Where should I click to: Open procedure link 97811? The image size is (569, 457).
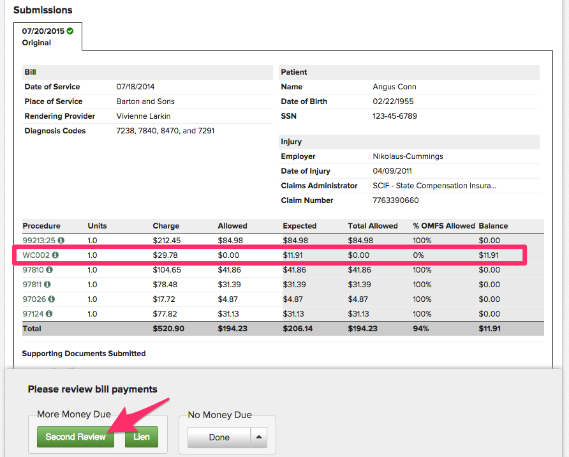point(32,285)
